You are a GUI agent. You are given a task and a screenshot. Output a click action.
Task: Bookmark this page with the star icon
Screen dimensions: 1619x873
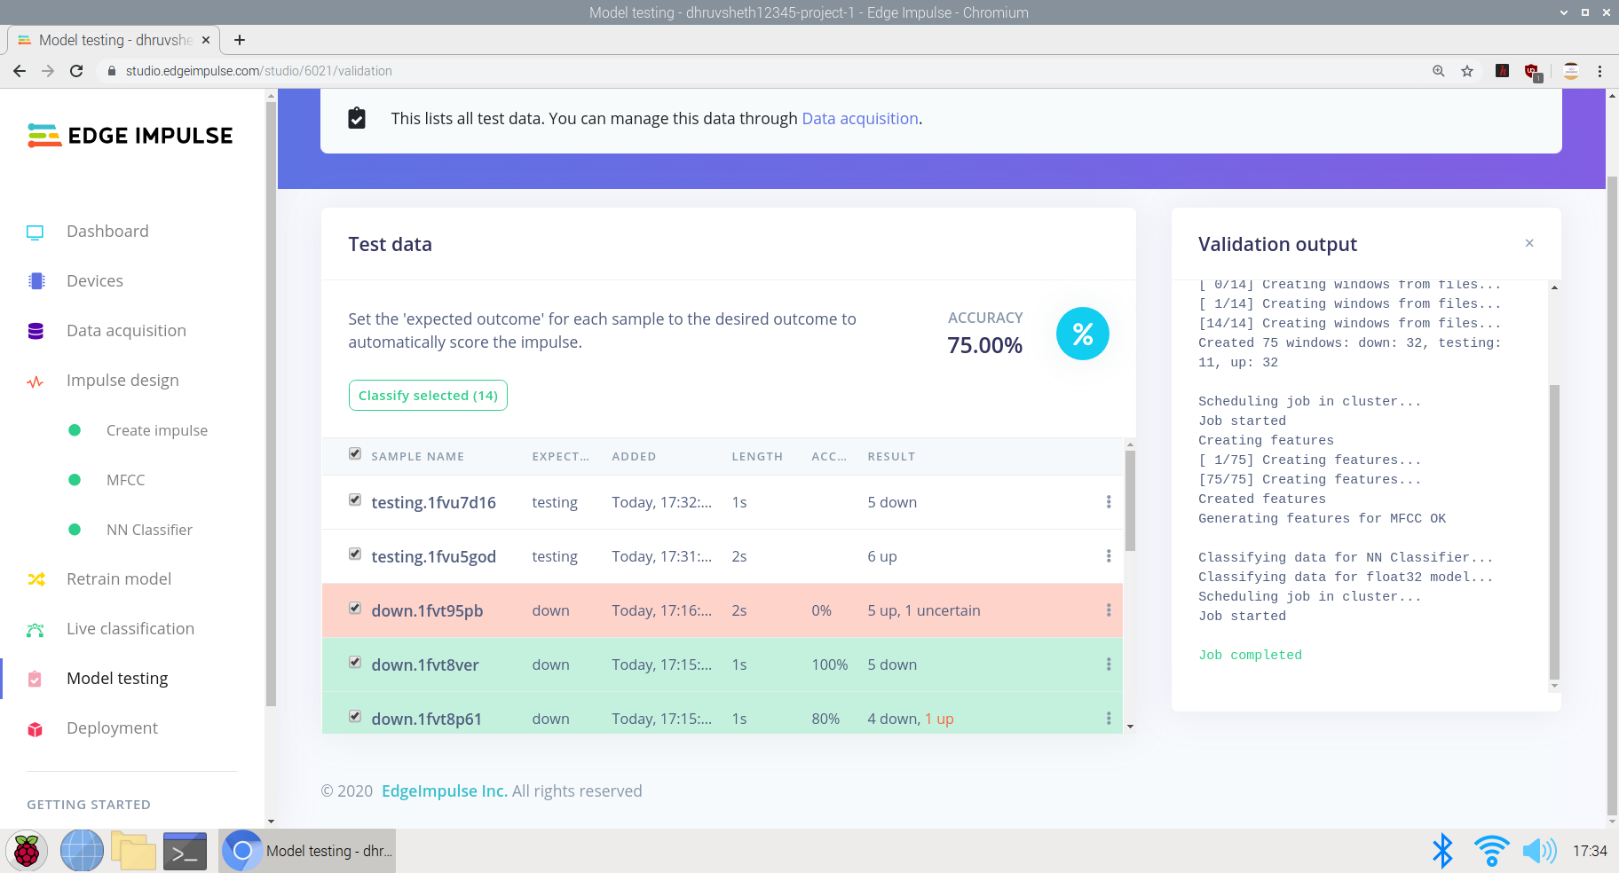[x=1467, y=71]
